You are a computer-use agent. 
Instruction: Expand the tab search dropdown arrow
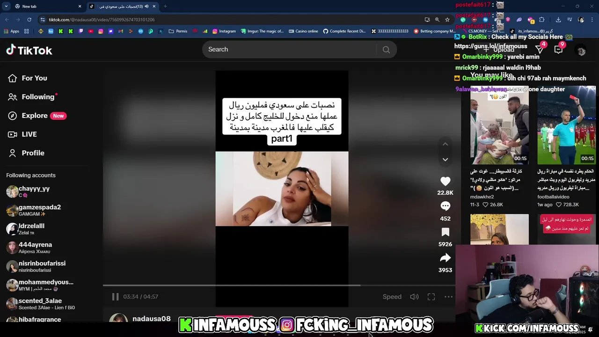click(x=6, y=7)
